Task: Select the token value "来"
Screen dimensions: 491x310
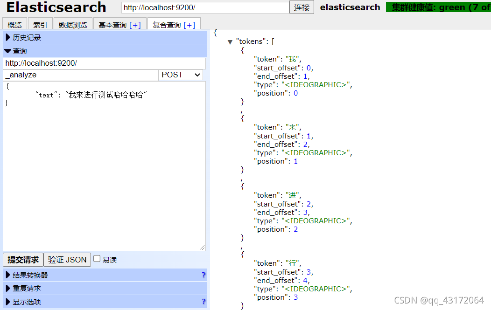Action: (x=293, y=127)
